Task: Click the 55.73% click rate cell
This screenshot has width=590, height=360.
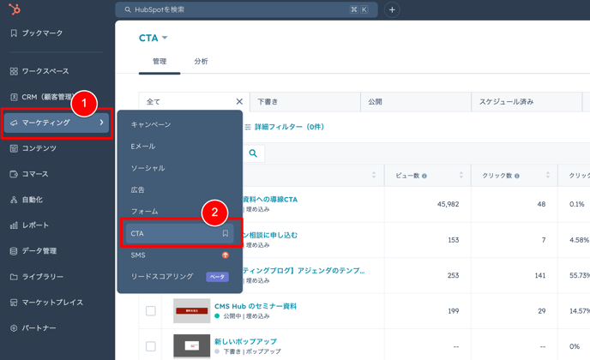Action: (x=580, y=275)
